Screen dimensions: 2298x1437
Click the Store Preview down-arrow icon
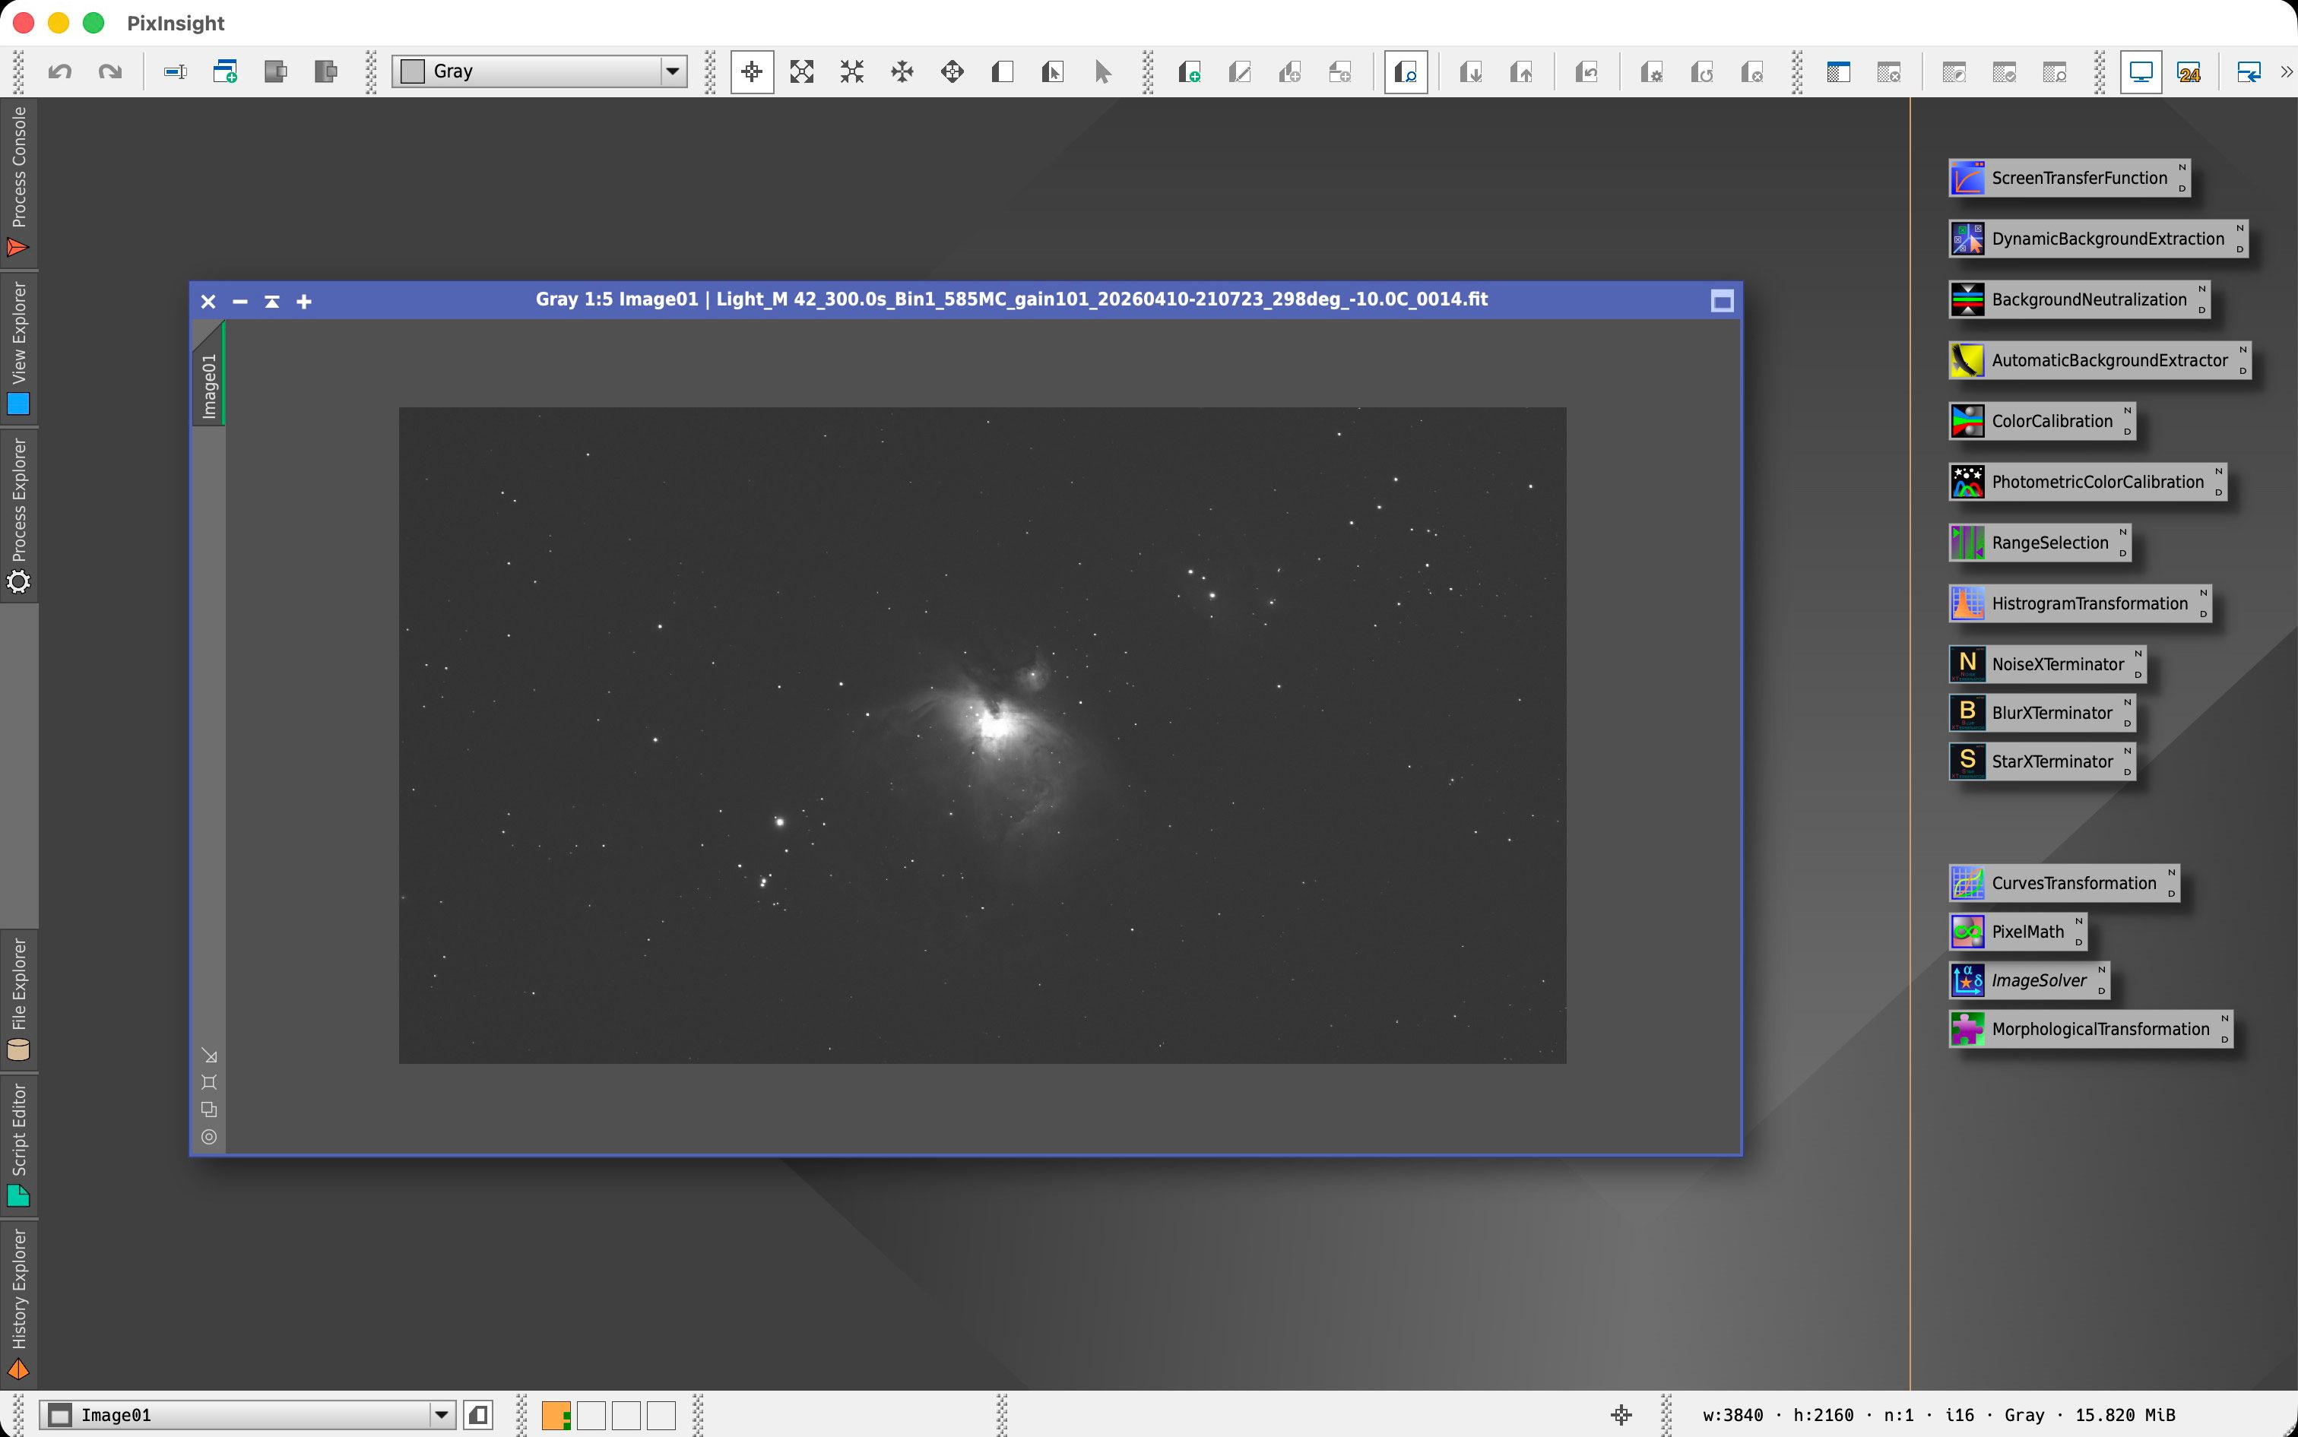point(1471,72)
